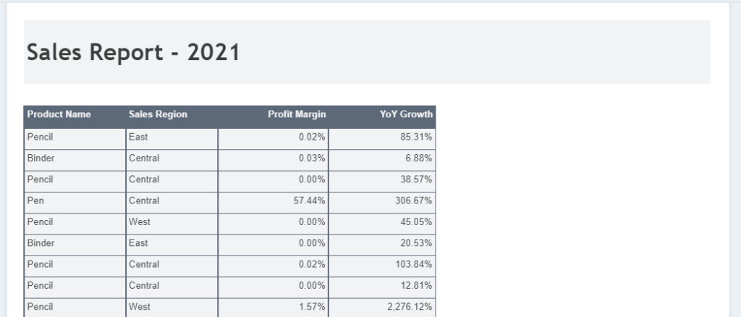Select the Product Name column header
The width and height of the screenshot is (741, 317).
[x=59, y=114]
